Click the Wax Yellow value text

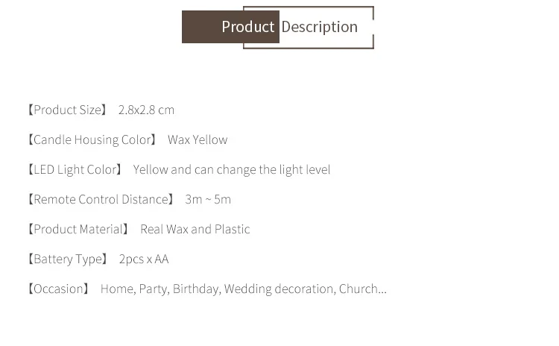[x=198, y=139]
